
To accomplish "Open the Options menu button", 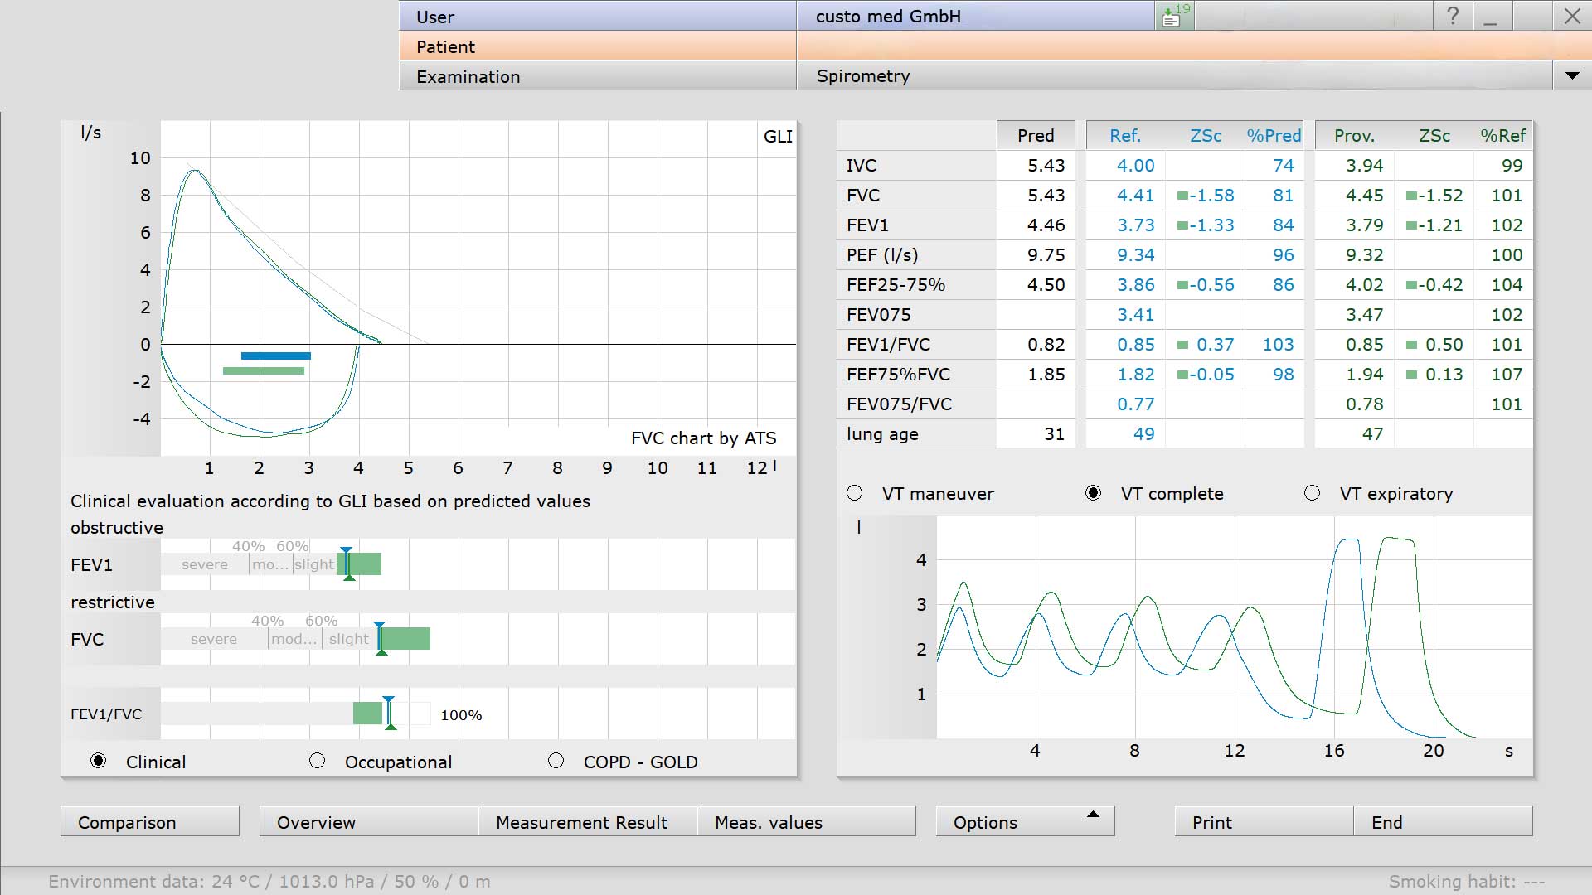I will coord(1025,822).
